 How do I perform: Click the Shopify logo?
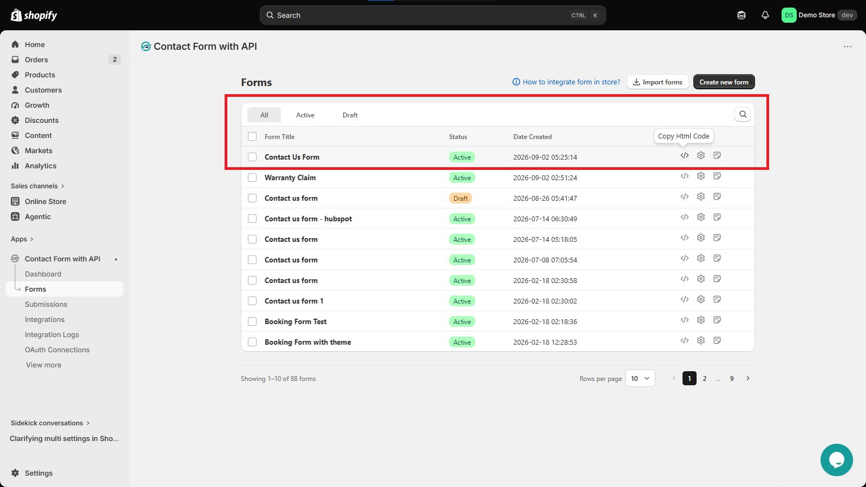click(x=34, y=15)
